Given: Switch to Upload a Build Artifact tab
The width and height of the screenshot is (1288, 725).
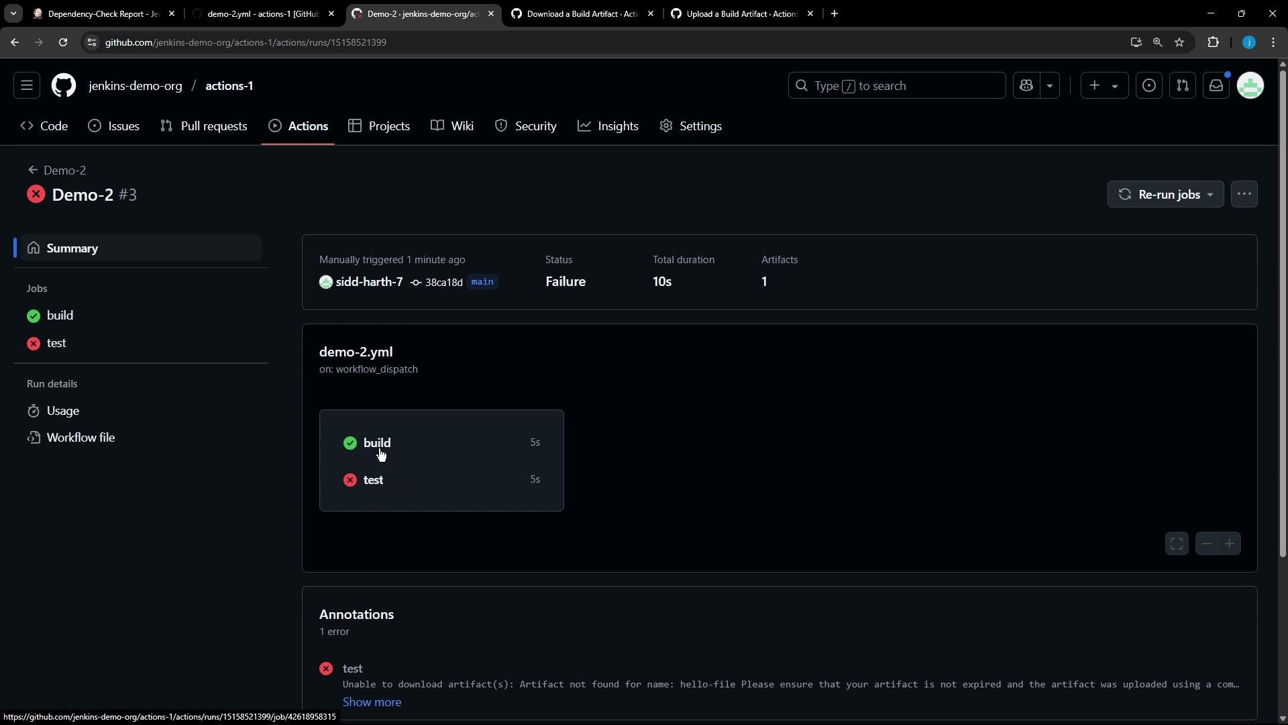Looking at the screenshot, I should [742, 13].
